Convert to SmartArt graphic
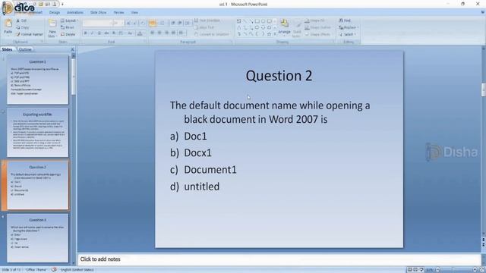 click(212, 34)
